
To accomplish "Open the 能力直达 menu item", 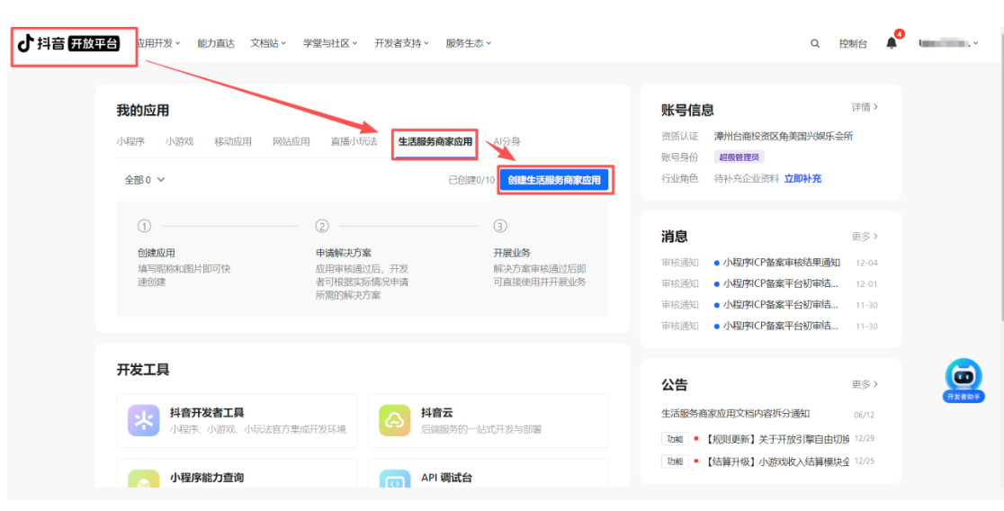I will 216,43.
